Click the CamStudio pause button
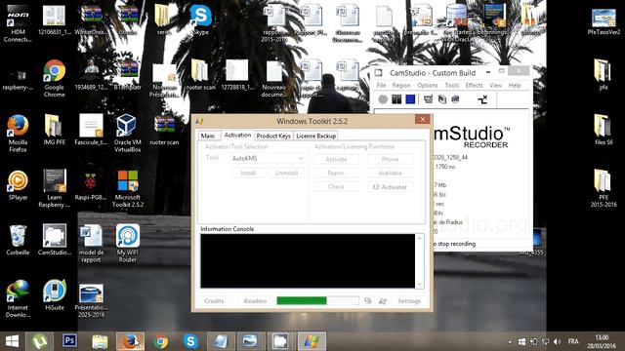 tap(396, 99)
